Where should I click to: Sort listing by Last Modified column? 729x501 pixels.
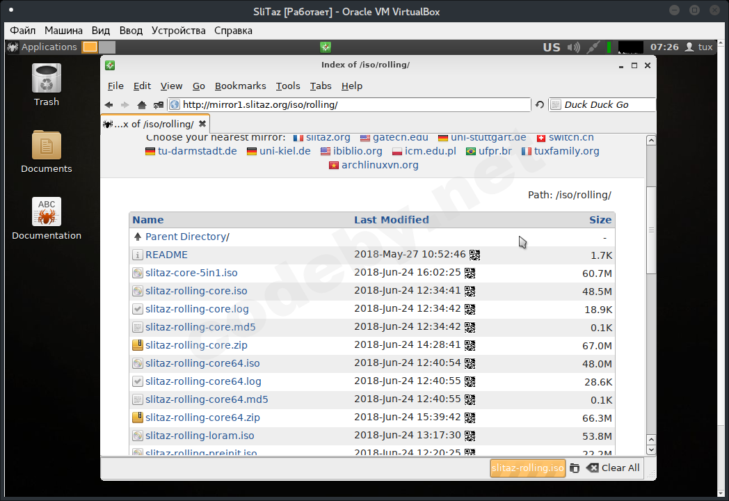tap(392, 220)
